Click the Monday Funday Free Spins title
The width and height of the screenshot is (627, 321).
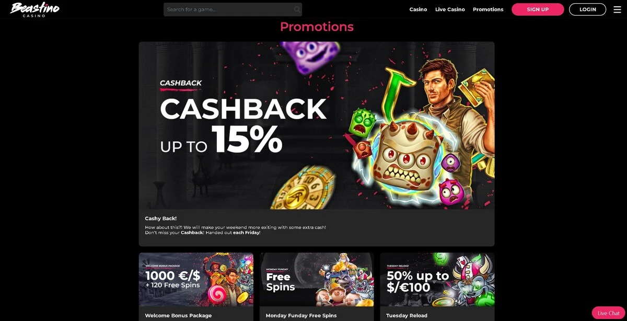click(301, 316)
